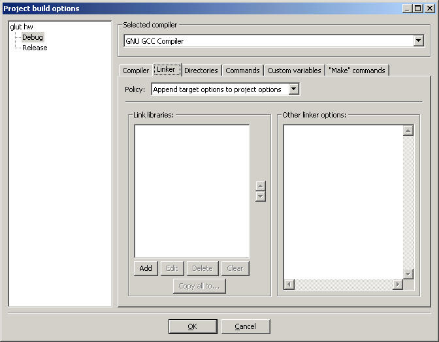Expand the Policy dropdown list

(x=293, y=89)
